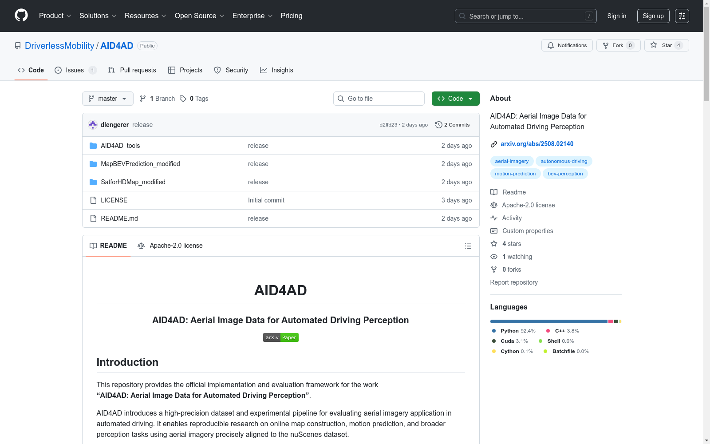Click the fork icon in Fork button
The height and width of the screenshot is (444, 710).
coord(606,45)
